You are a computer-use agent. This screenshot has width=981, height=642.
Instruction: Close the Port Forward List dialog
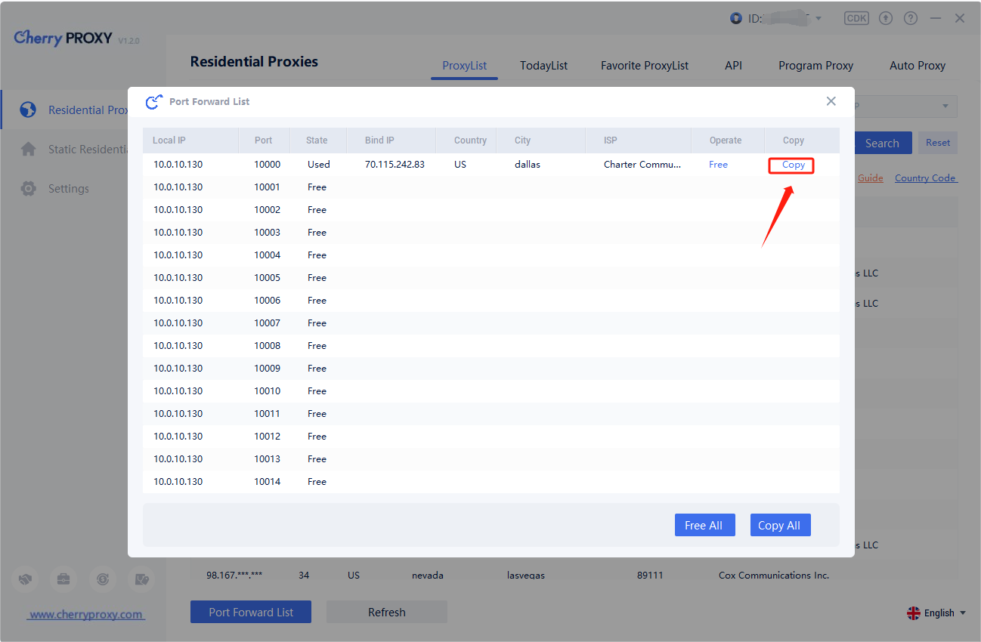[831, 101]
